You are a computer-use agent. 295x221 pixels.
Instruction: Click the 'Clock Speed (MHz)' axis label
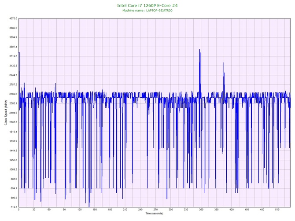(x=6, y=113)
